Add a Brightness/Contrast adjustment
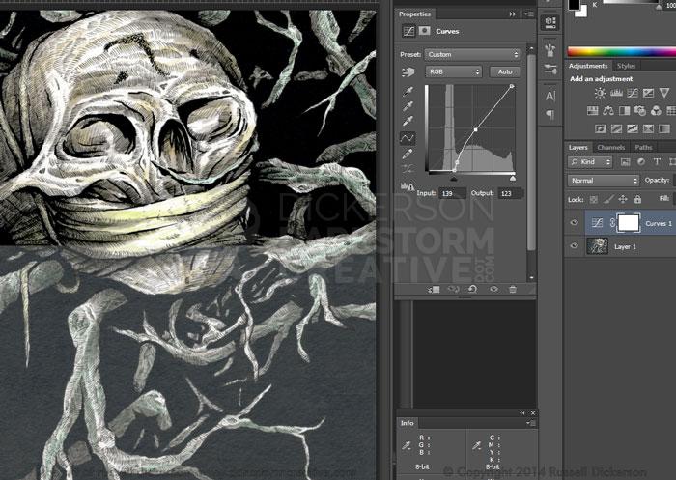 [600, 93]
